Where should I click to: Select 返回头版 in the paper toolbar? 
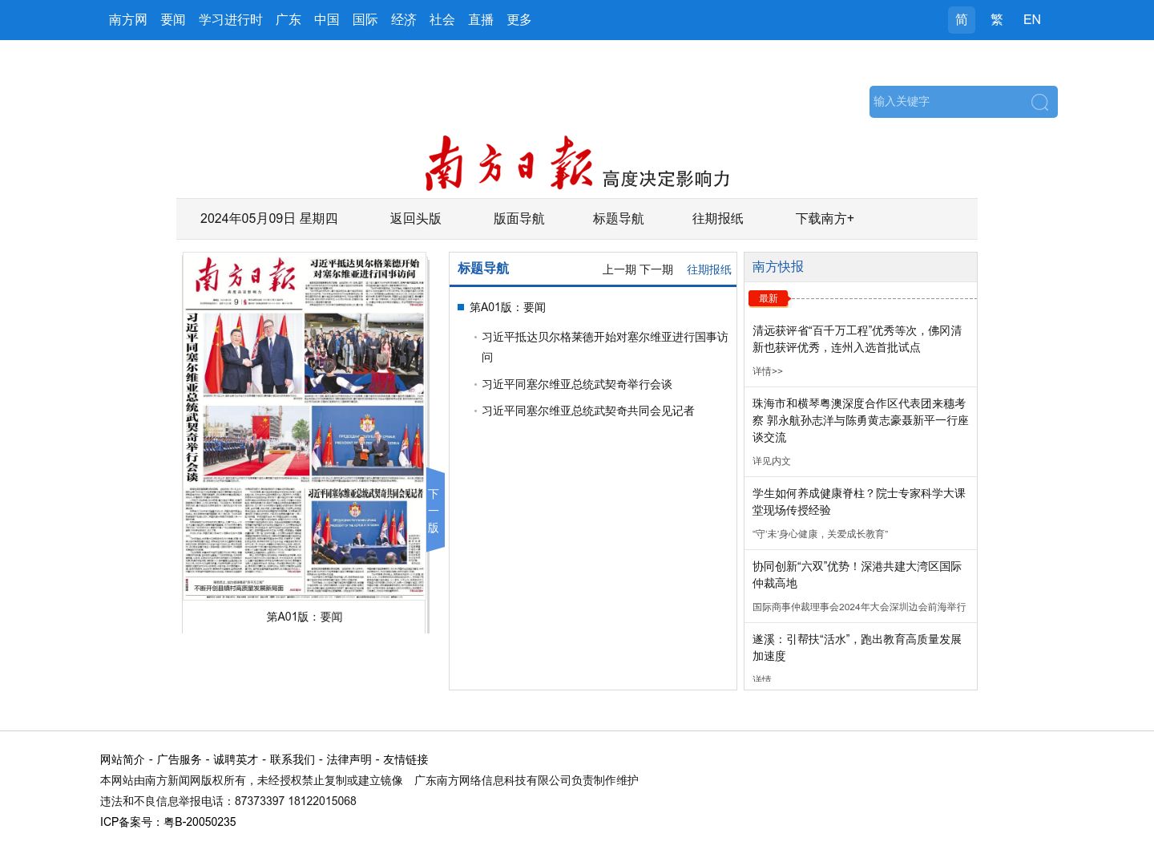click(x=416, y=219)
